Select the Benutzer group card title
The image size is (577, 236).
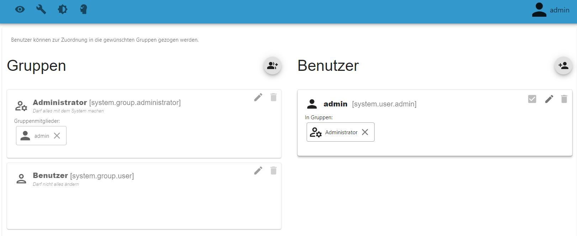tap(50, 175)
